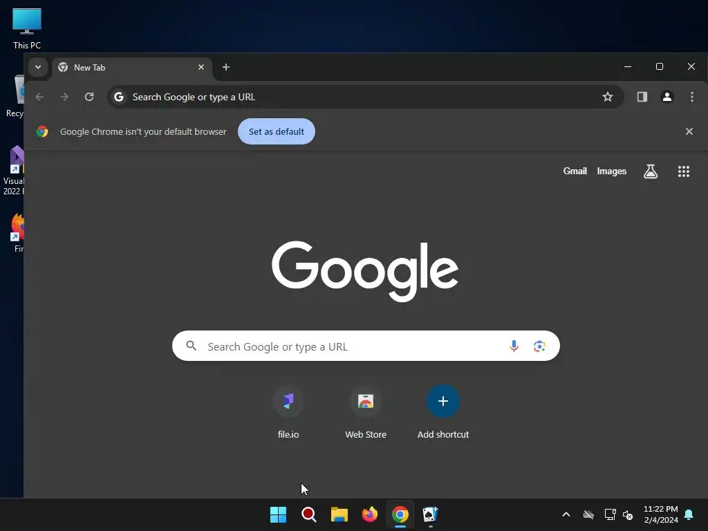Open notifications bell icon

click(689, 514)
